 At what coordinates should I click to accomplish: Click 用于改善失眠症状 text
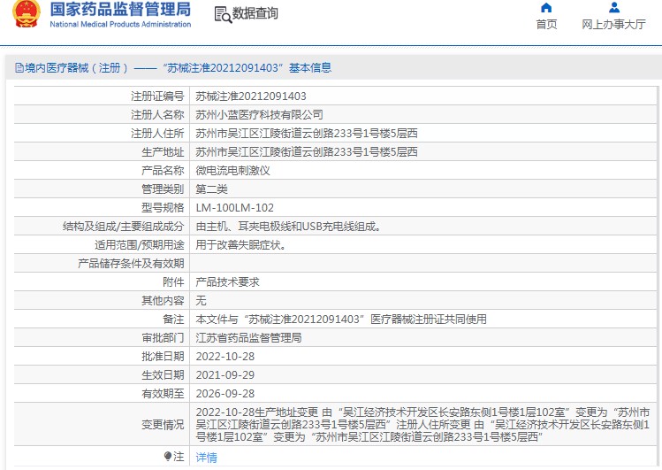[240, 245]
